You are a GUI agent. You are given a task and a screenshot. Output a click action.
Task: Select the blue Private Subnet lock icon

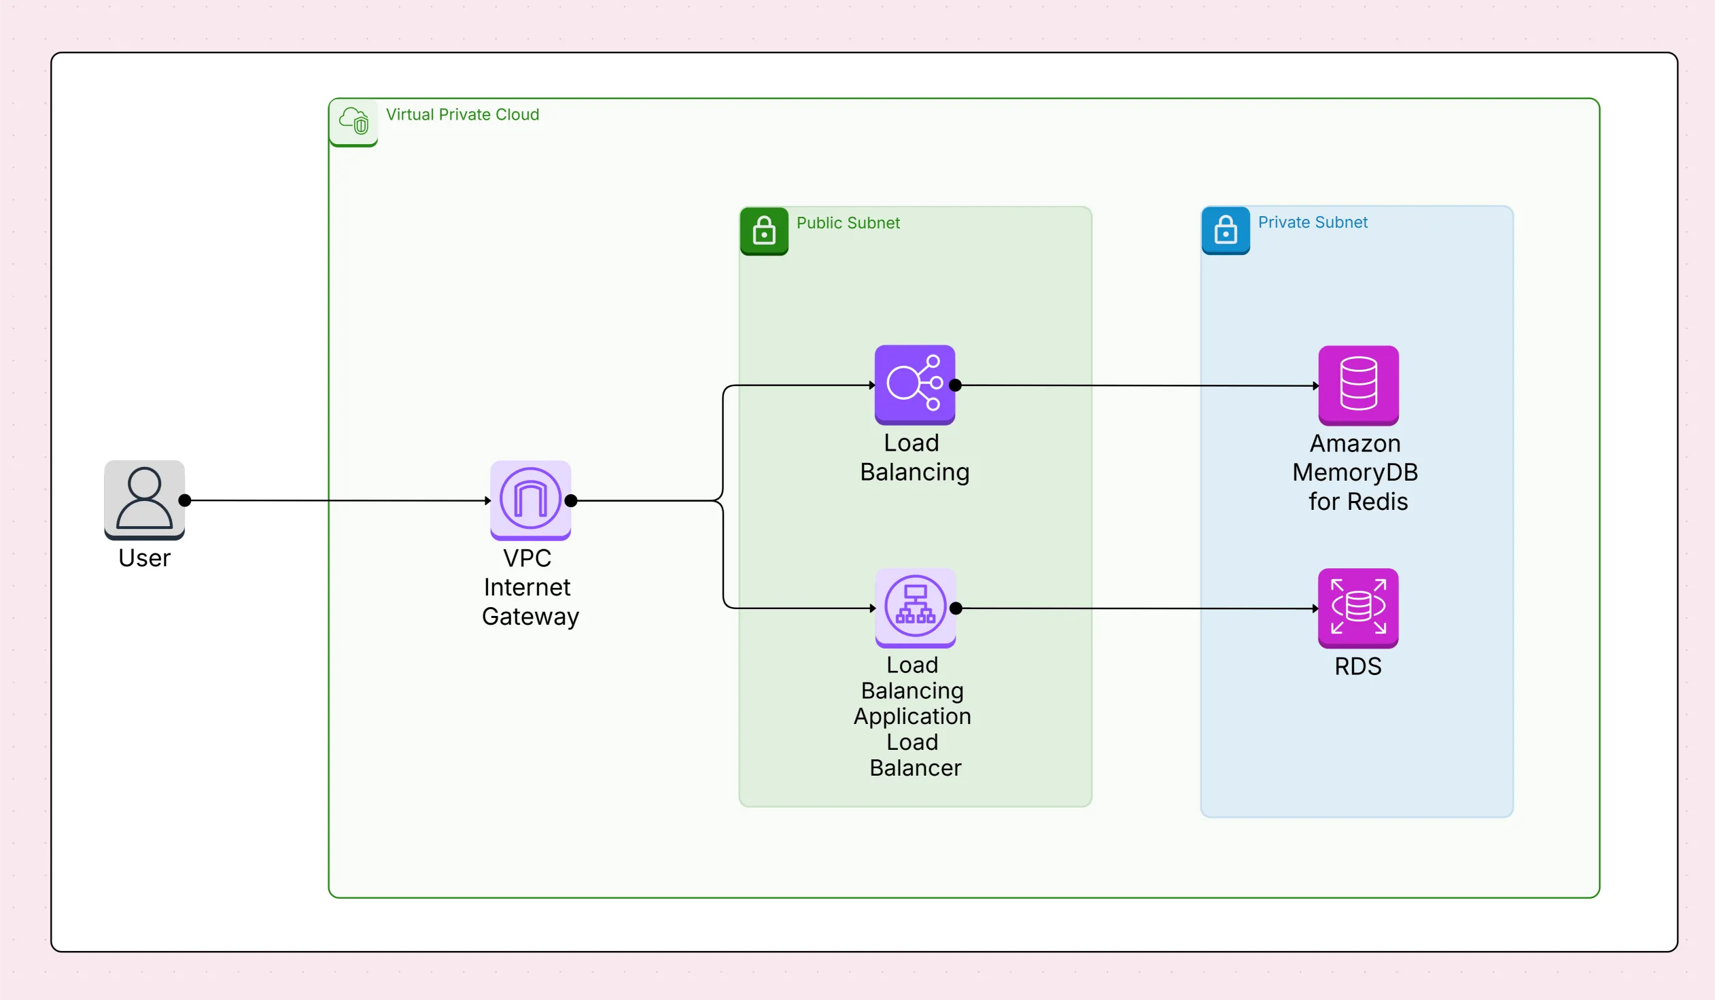coord(1225,230)
